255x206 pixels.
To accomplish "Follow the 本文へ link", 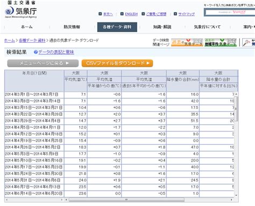I will click(x=108, y=14).
